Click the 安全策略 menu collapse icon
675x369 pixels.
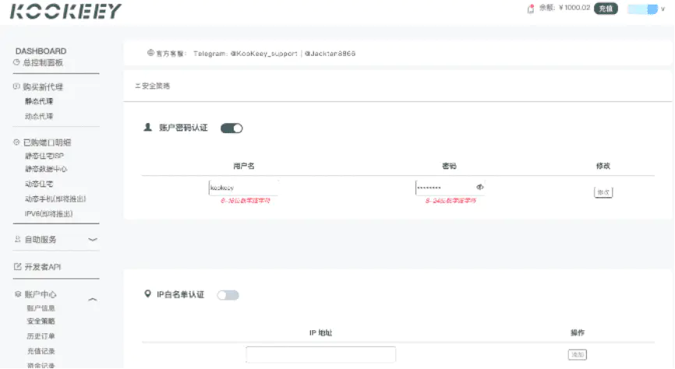pyautogui.click(x=137, y=86)
